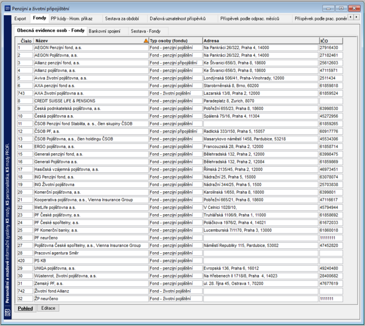The height and width of the screenshot is (326, 365).
Task: Select row PF Komerční banky, a.s.
Action: click(x=180, y=230)
